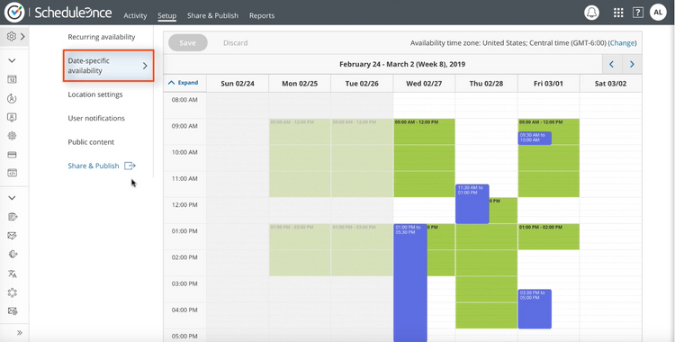Viewport: 675px width, 342px height.
Task: Go to the next week
Action: point(632,64)
